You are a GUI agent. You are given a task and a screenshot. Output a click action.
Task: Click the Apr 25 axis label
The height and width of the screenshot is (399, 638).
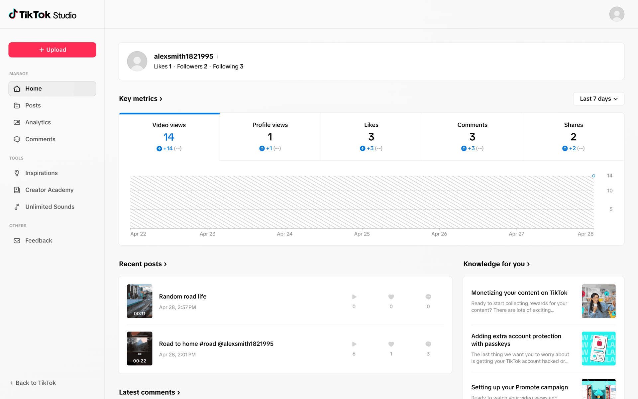(362, 234)
